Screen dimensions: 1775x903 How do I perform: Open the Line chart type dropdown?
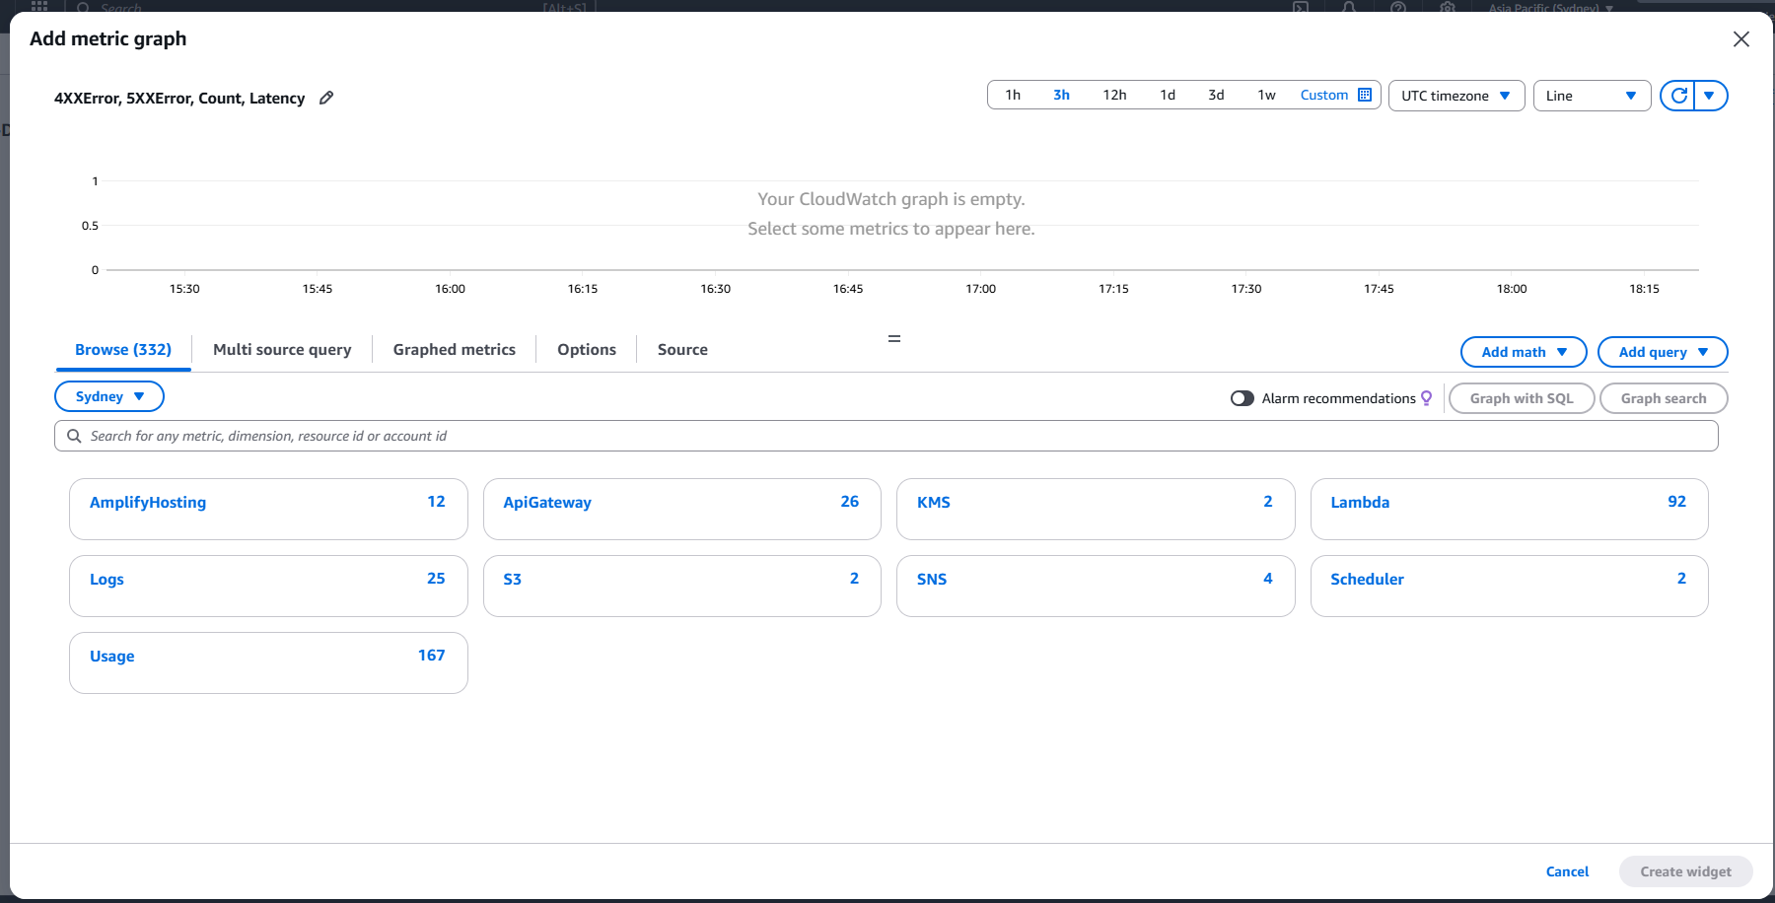(x=1592, y=96)
